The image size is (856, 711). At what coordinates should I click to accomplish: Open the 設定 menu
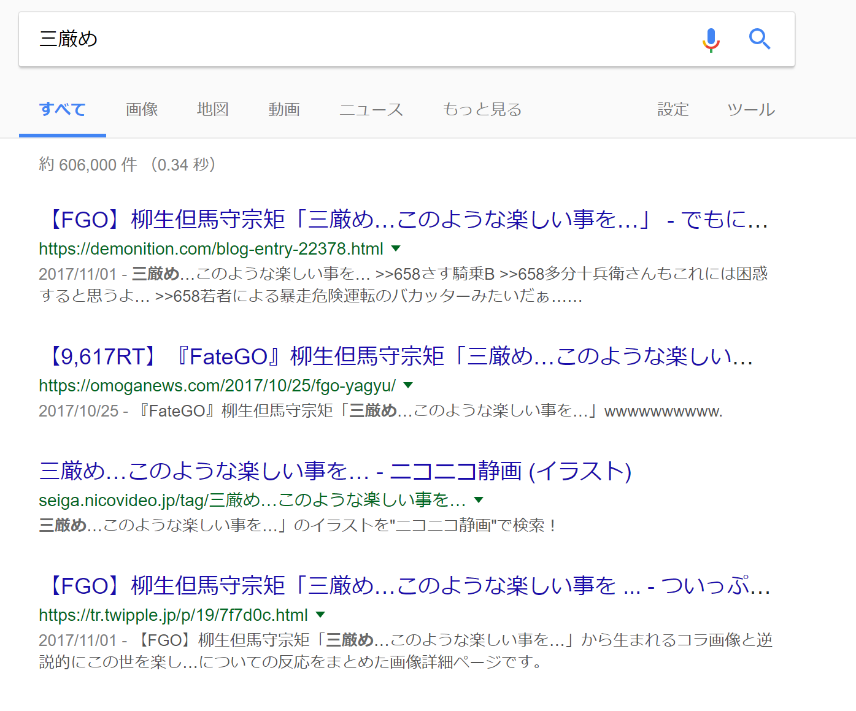pos(673,110)
